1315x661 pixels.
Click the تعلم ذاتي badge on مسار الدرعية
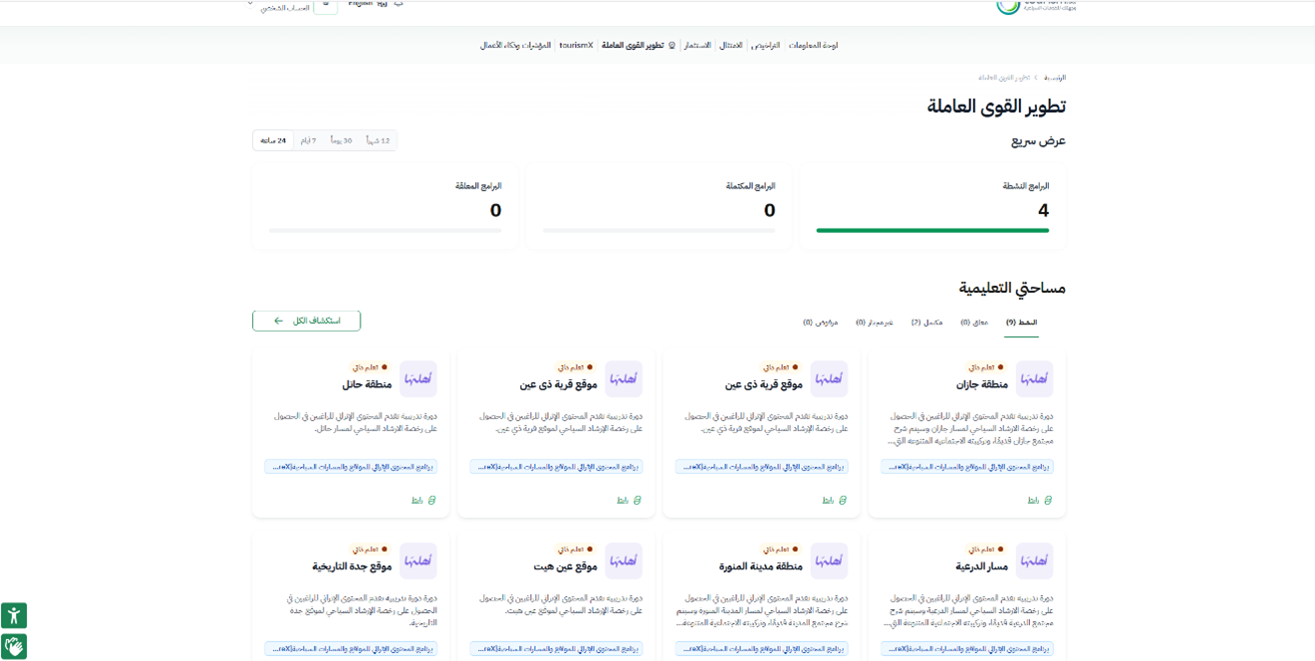[986, 550]
